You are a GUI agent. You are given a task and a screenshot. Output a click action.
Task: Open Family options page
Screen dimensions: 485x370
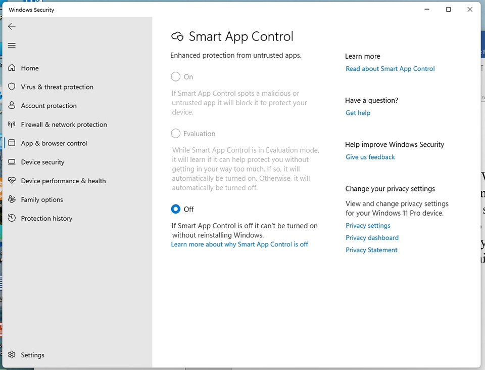coord(42,200)
